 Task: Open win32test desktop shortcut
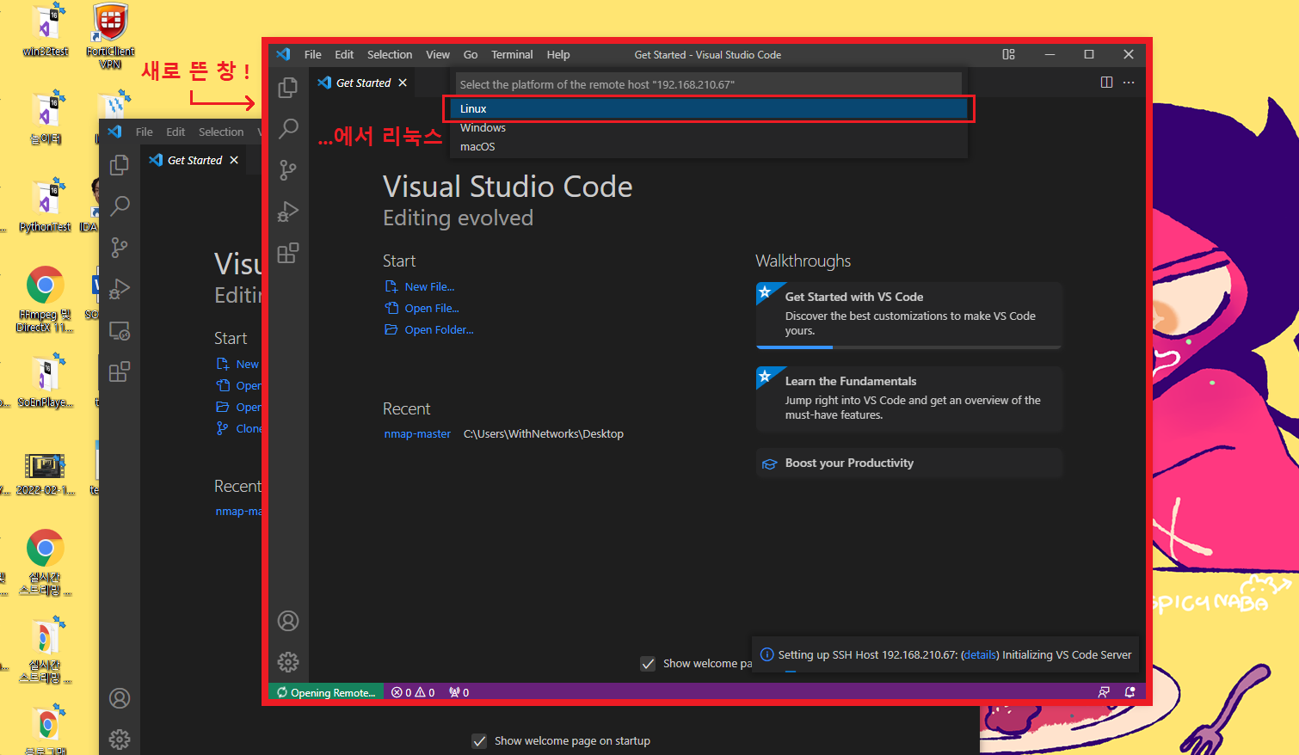coord(46,31)
